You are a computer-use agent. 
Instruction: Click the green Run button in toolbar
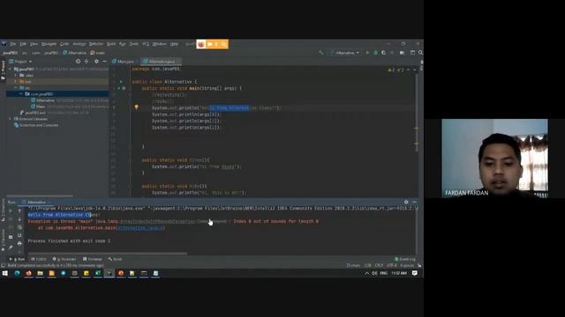[x=367, y=53]
